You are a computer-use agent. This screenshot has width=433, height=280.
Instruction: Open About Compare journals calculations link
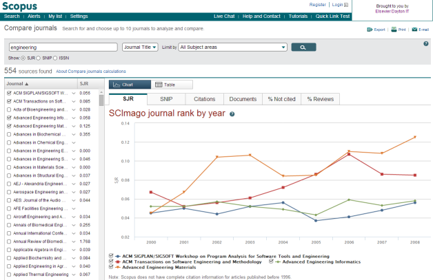tap(91, 72)
